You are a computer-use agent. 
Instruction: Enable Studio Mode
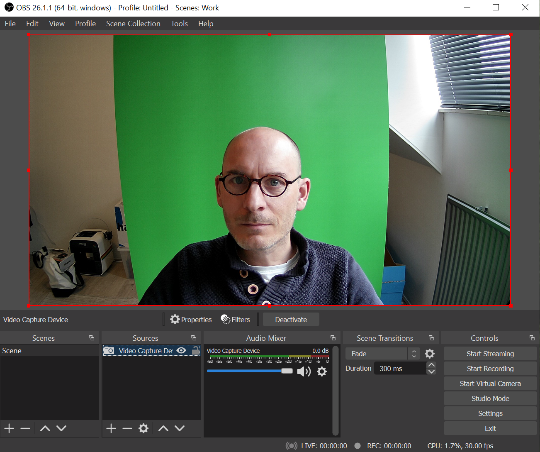(x=490, y=398)
